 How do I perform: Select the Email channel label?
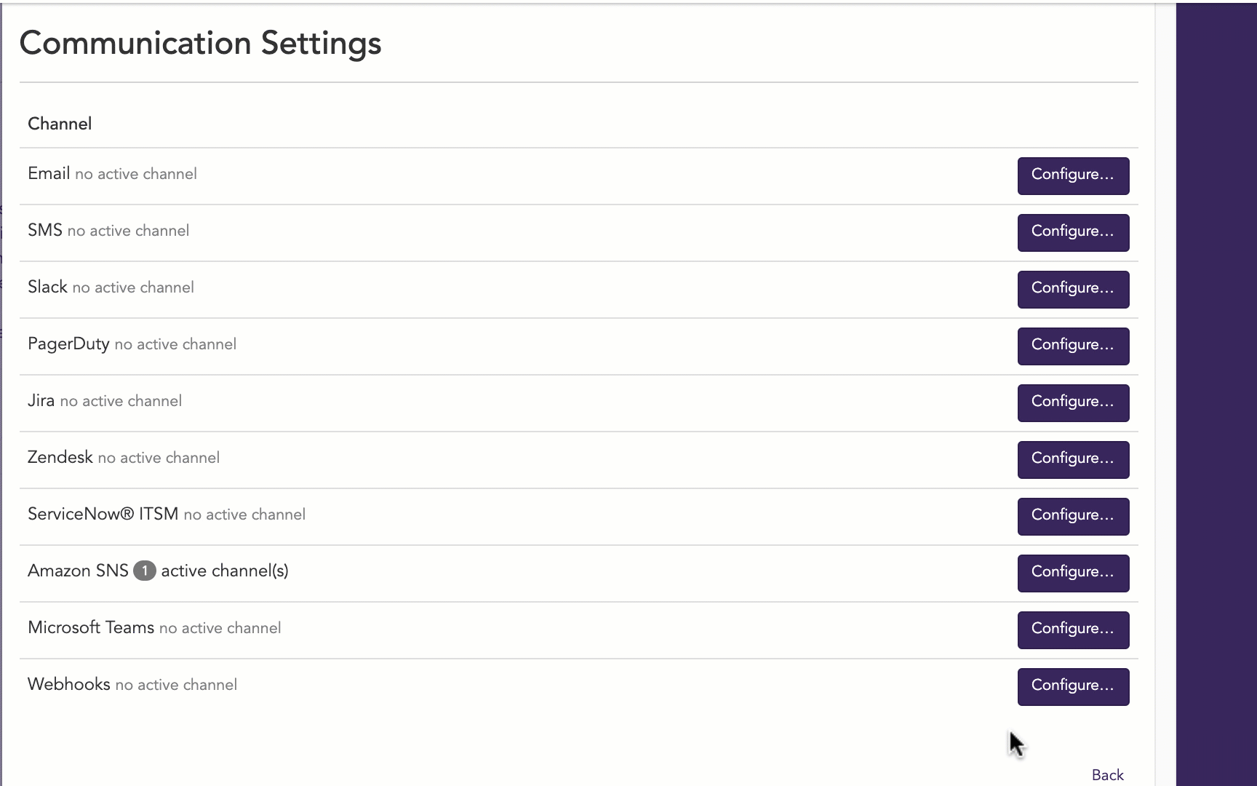(x=49, y=173)
